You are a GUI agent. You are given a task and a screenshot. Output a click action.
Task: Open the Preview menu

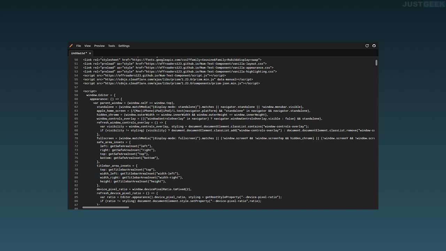[x=99, y=46]
